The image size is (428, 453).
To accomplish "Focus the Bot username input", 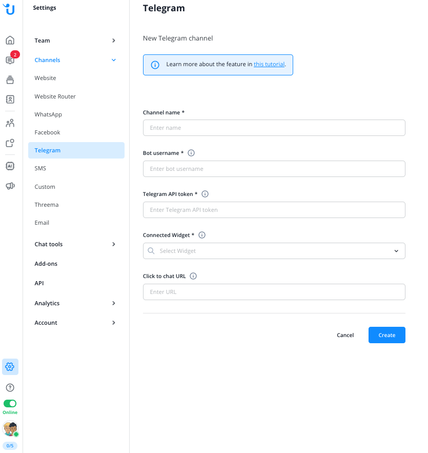I will point(274,169).
